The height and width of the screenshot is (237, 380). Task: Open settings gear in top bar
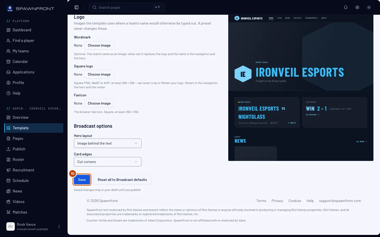(357, 7)
